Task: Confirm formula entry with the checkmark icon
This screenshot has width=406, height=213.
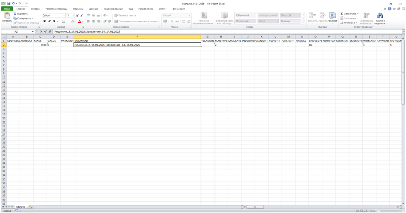Action: tap(45, 32)
